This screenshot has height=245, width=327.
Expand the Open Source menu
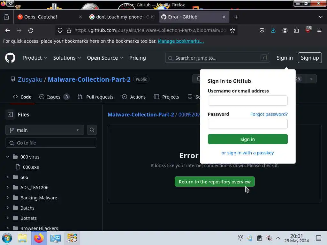105,58
